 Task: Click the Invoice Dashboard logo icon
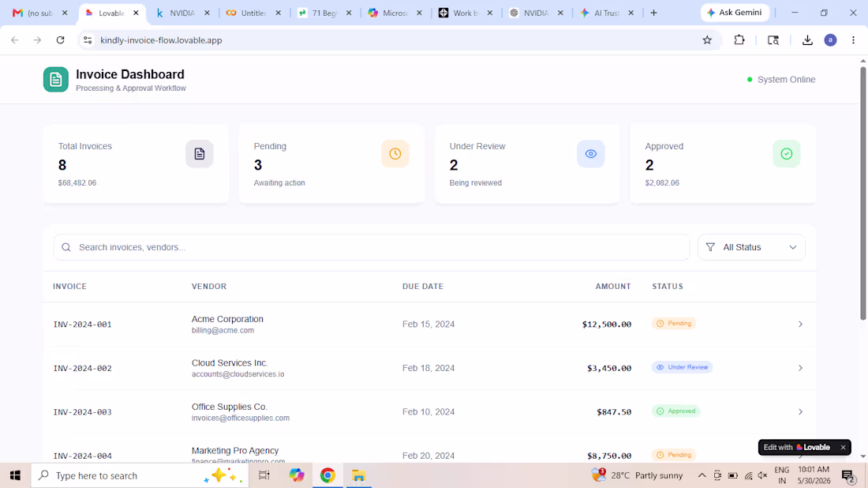(56, 80)
